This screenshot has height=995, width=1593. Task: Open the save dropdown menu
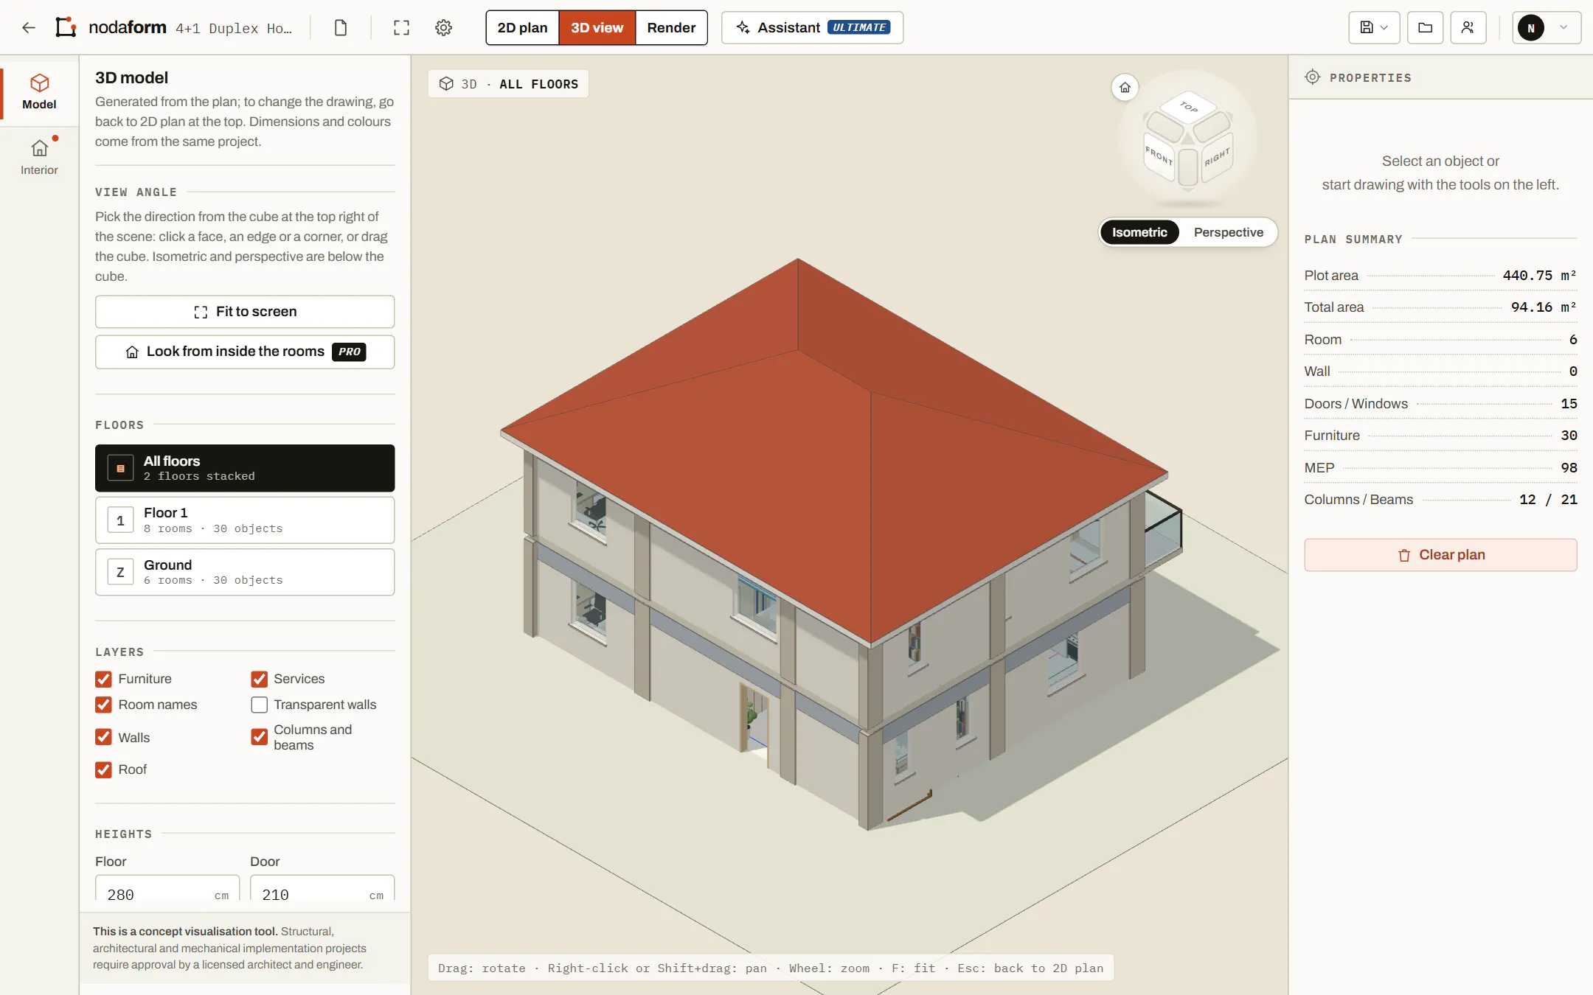(x=1374, y=27)
